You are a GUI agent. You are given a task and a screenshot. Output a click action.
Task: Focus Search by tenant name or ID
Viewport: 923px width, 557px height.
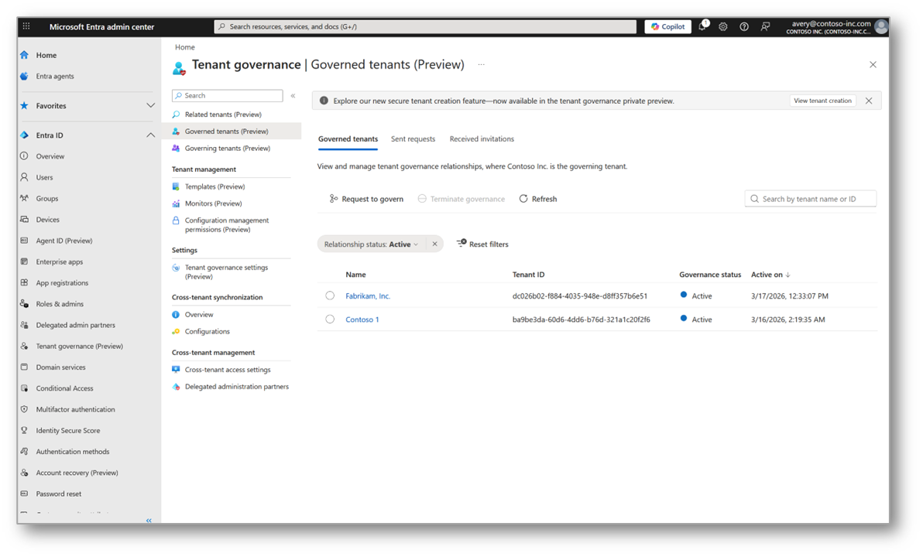811,199
